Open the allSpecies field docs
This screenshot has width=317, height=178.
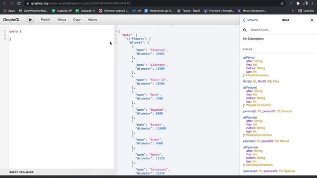click(250, 147)
